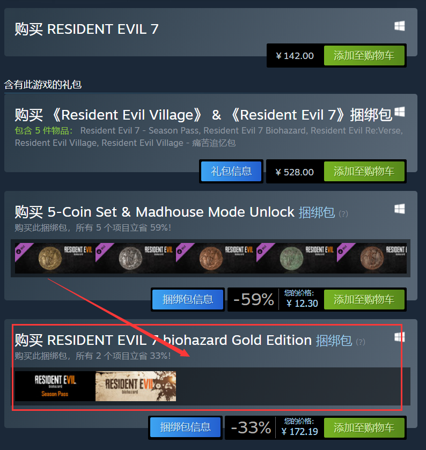Click Windows icon on 5-Coin Set bundle
Viewport: 426px width, 450px height.
399,209
